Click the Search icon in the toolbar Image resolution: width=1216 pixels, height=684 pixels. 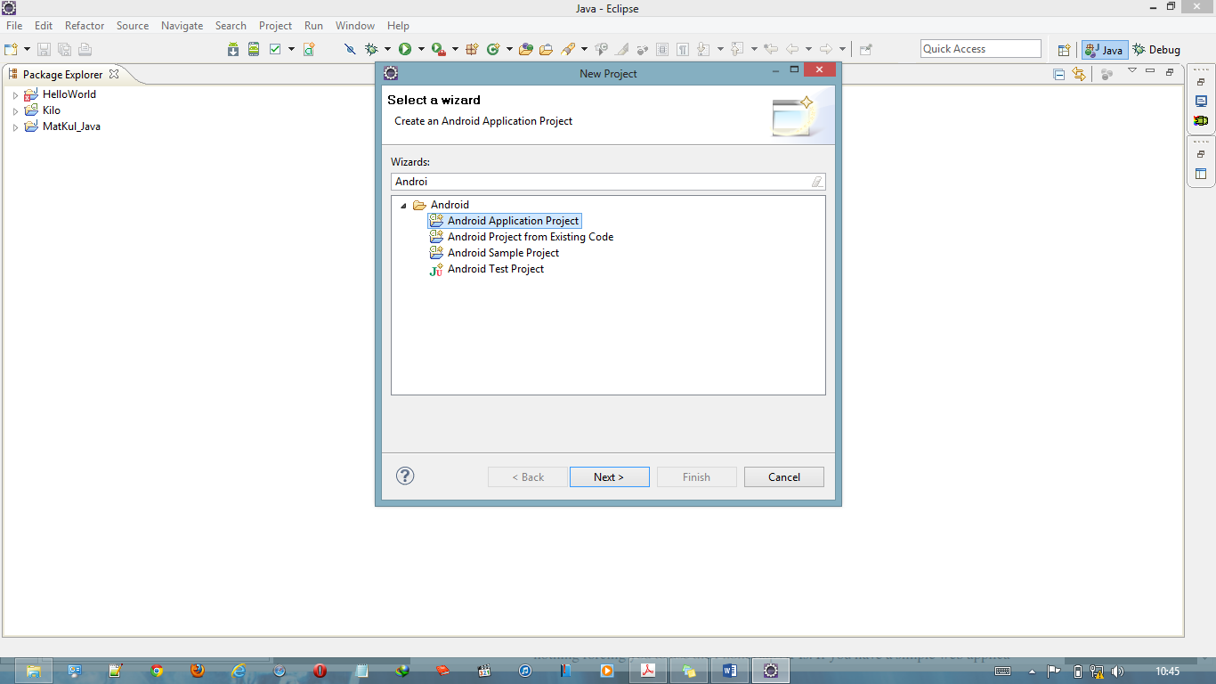pyautogui.click(x=567, y=49)
